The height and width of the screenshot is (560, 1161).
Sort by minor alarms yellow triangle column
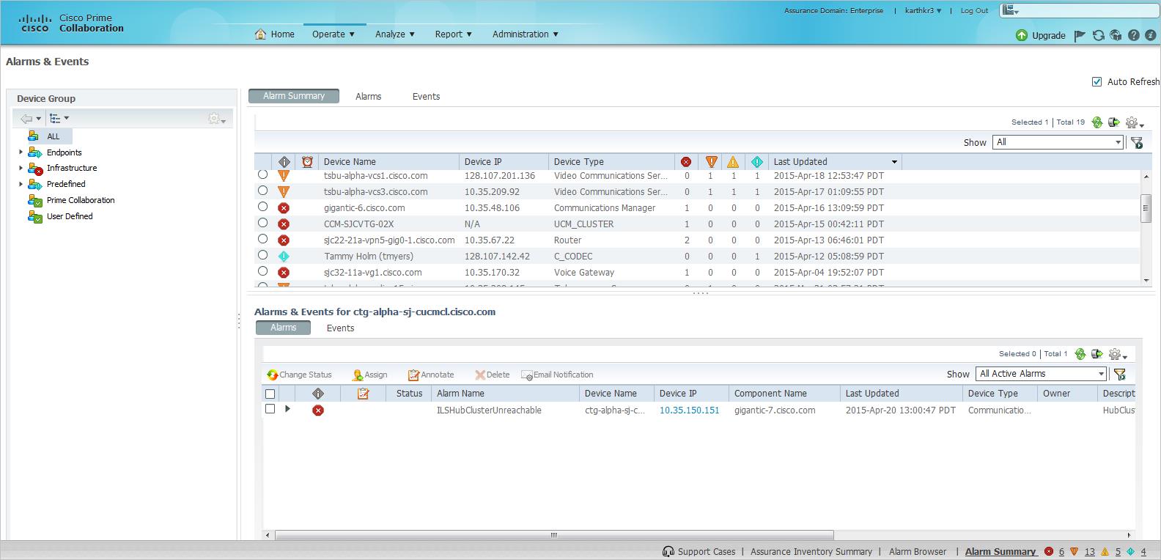[x=733, y=162]
